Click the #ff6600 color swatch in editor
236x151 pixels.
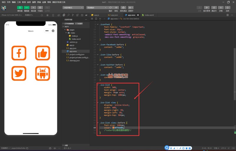[x=114, y=127]
